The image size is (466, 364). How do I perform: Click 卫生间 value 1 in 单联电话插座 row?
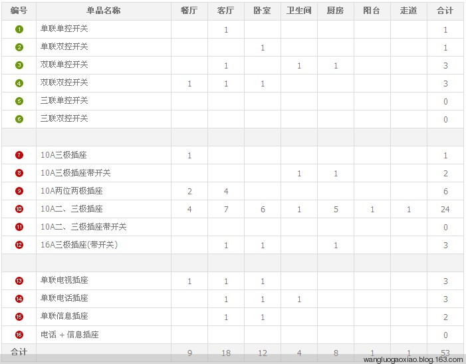click(299, 299)
